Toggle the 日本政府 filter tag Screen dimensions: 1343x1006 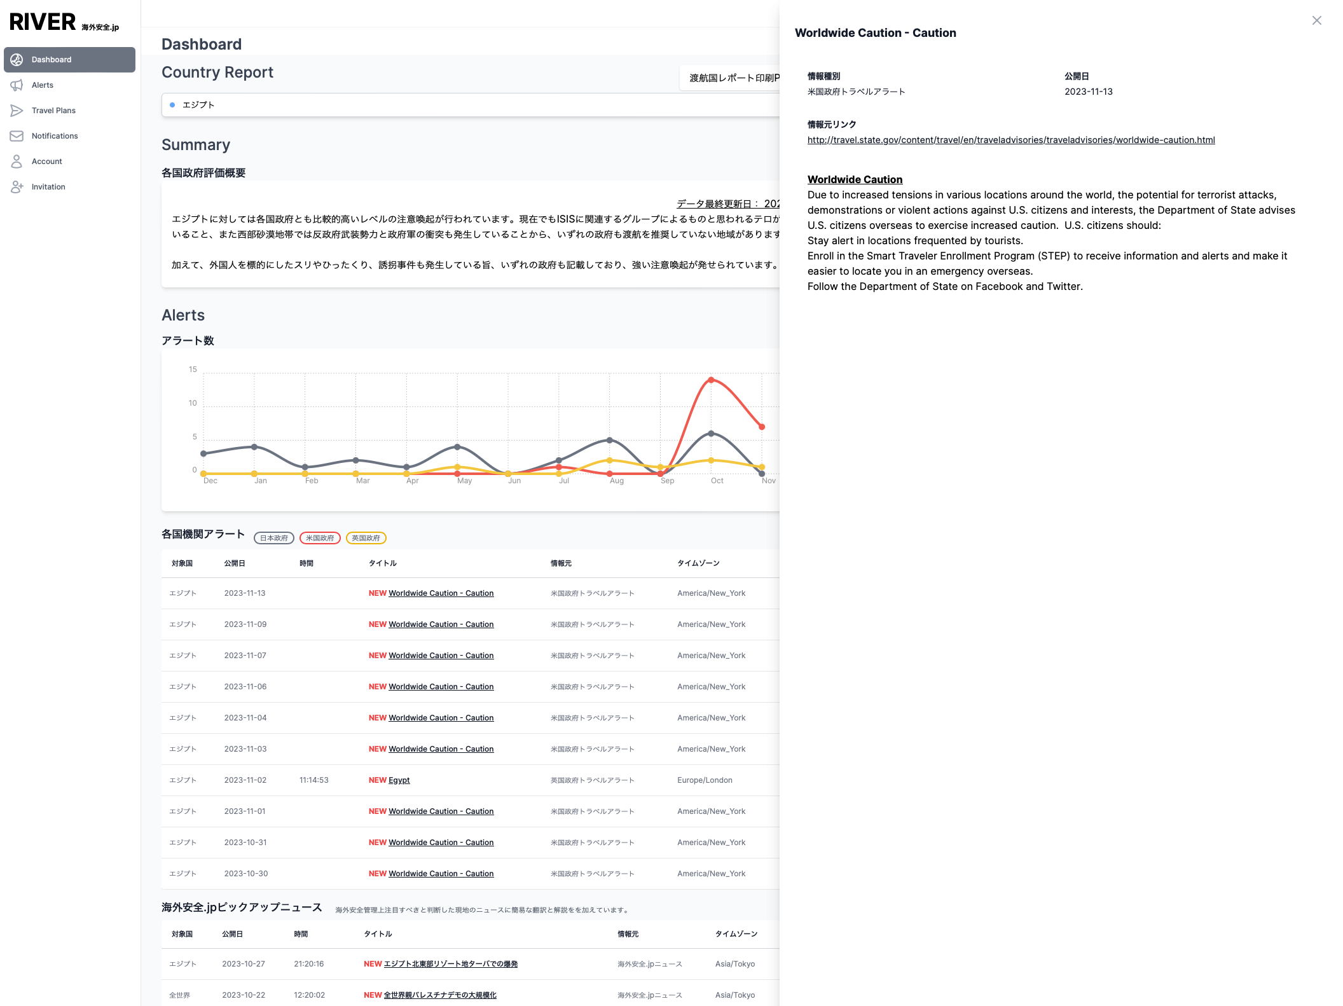(274, 538)
